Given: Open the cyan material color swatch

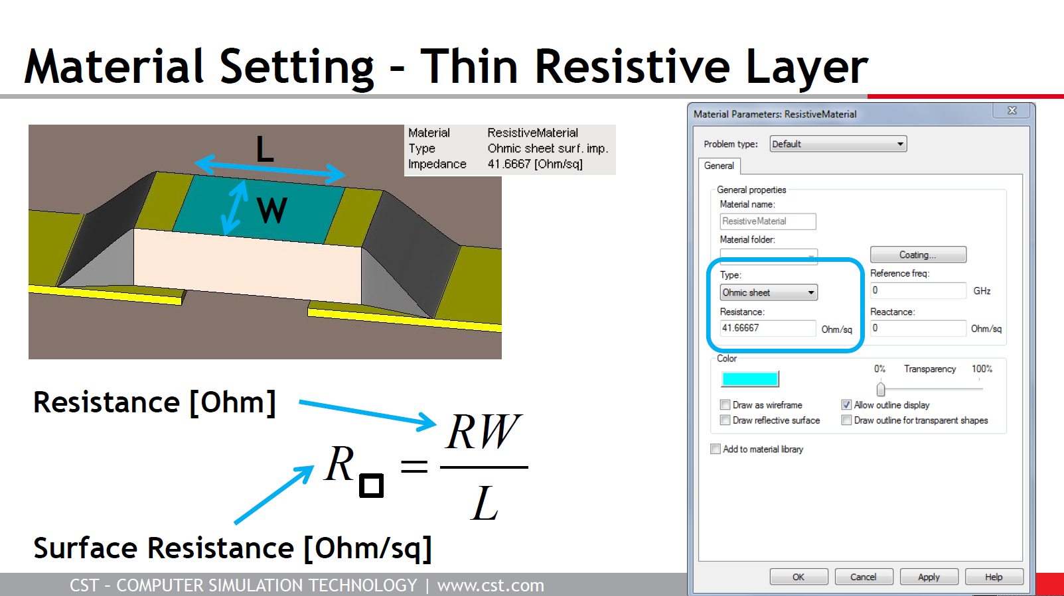Looking at the screenshot, I should point(750,379).
